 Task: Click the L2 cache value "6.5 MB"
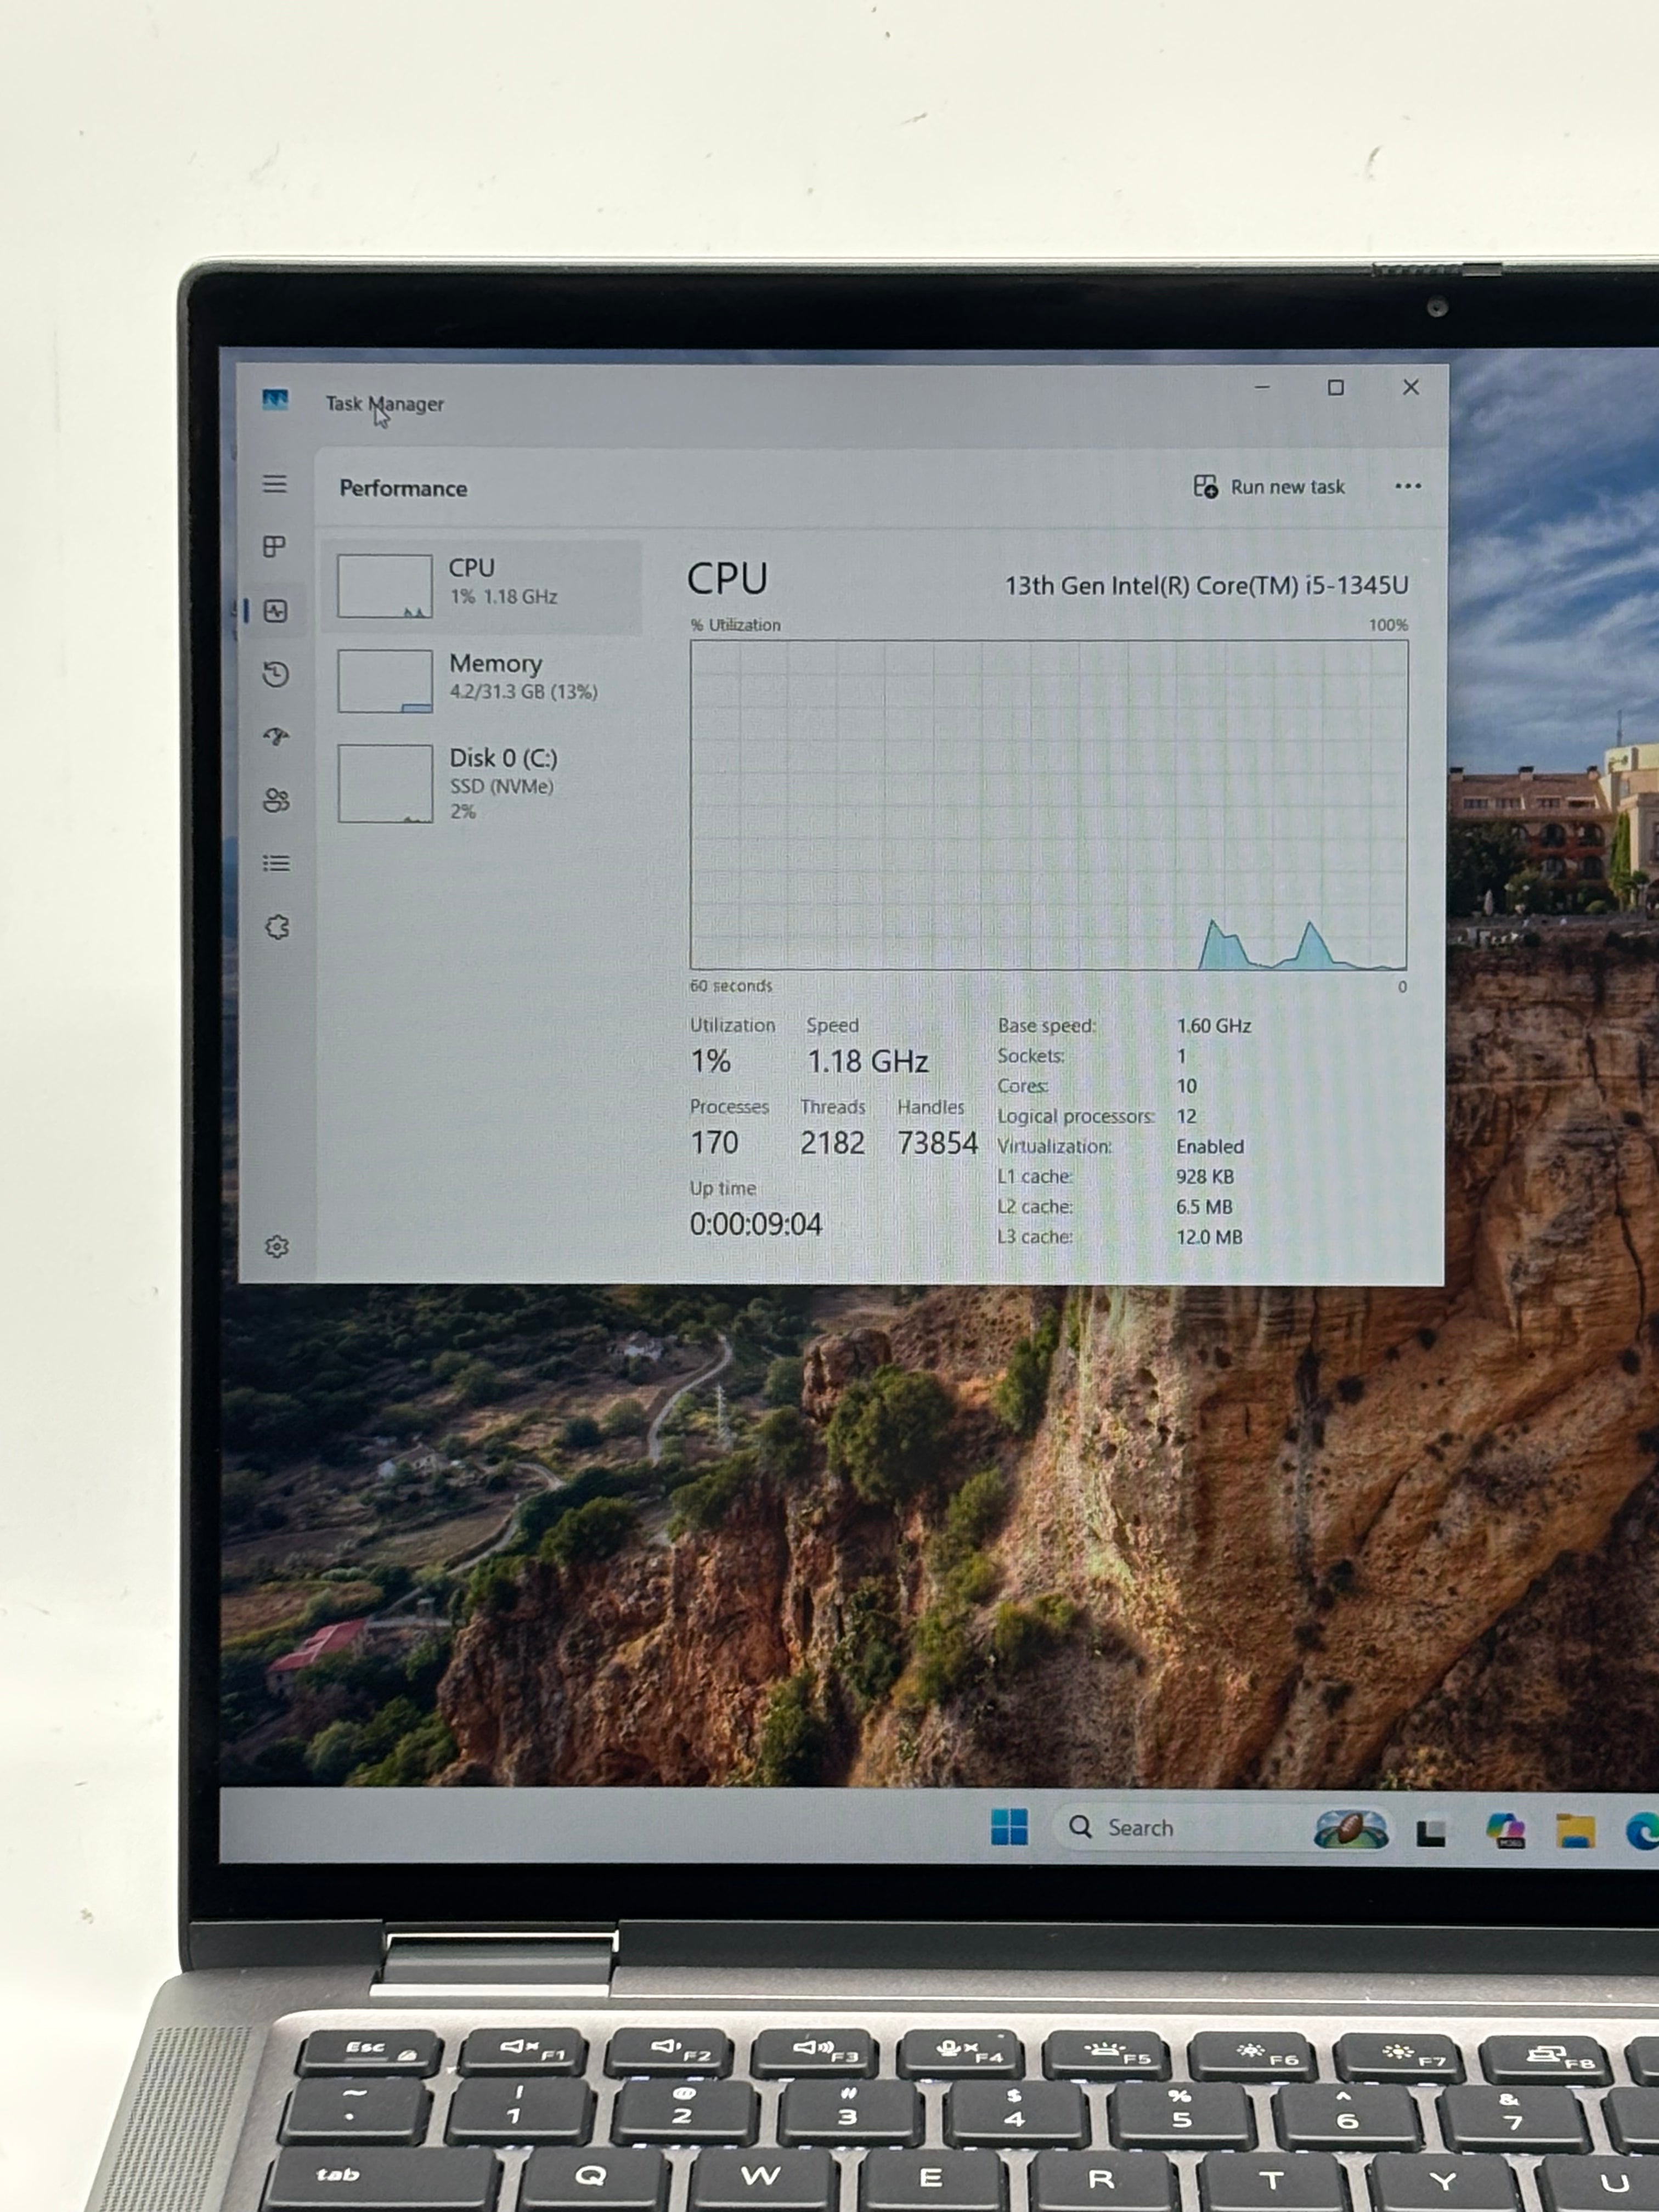point(1204,1207)
